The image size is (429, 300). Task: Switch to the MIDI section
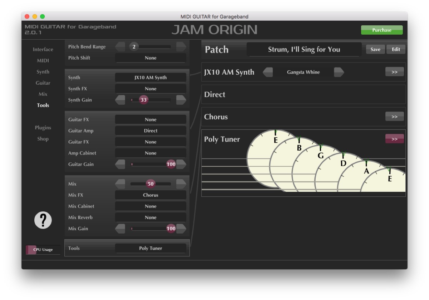pyautogui.click(x=43, y=61)
